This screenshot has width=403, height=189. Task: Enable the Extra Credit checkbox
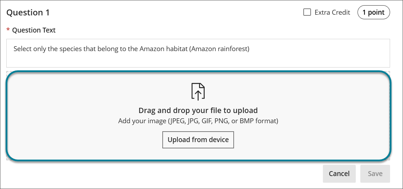pos(307,13)
